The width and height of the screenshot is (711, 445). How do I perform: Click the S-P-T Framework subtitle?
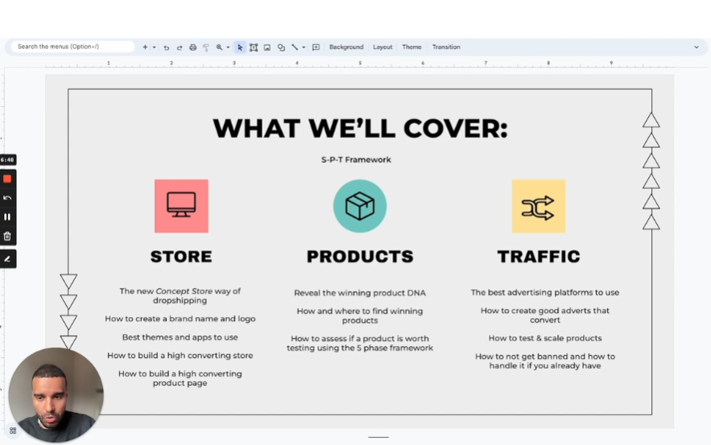coord(357,159)
